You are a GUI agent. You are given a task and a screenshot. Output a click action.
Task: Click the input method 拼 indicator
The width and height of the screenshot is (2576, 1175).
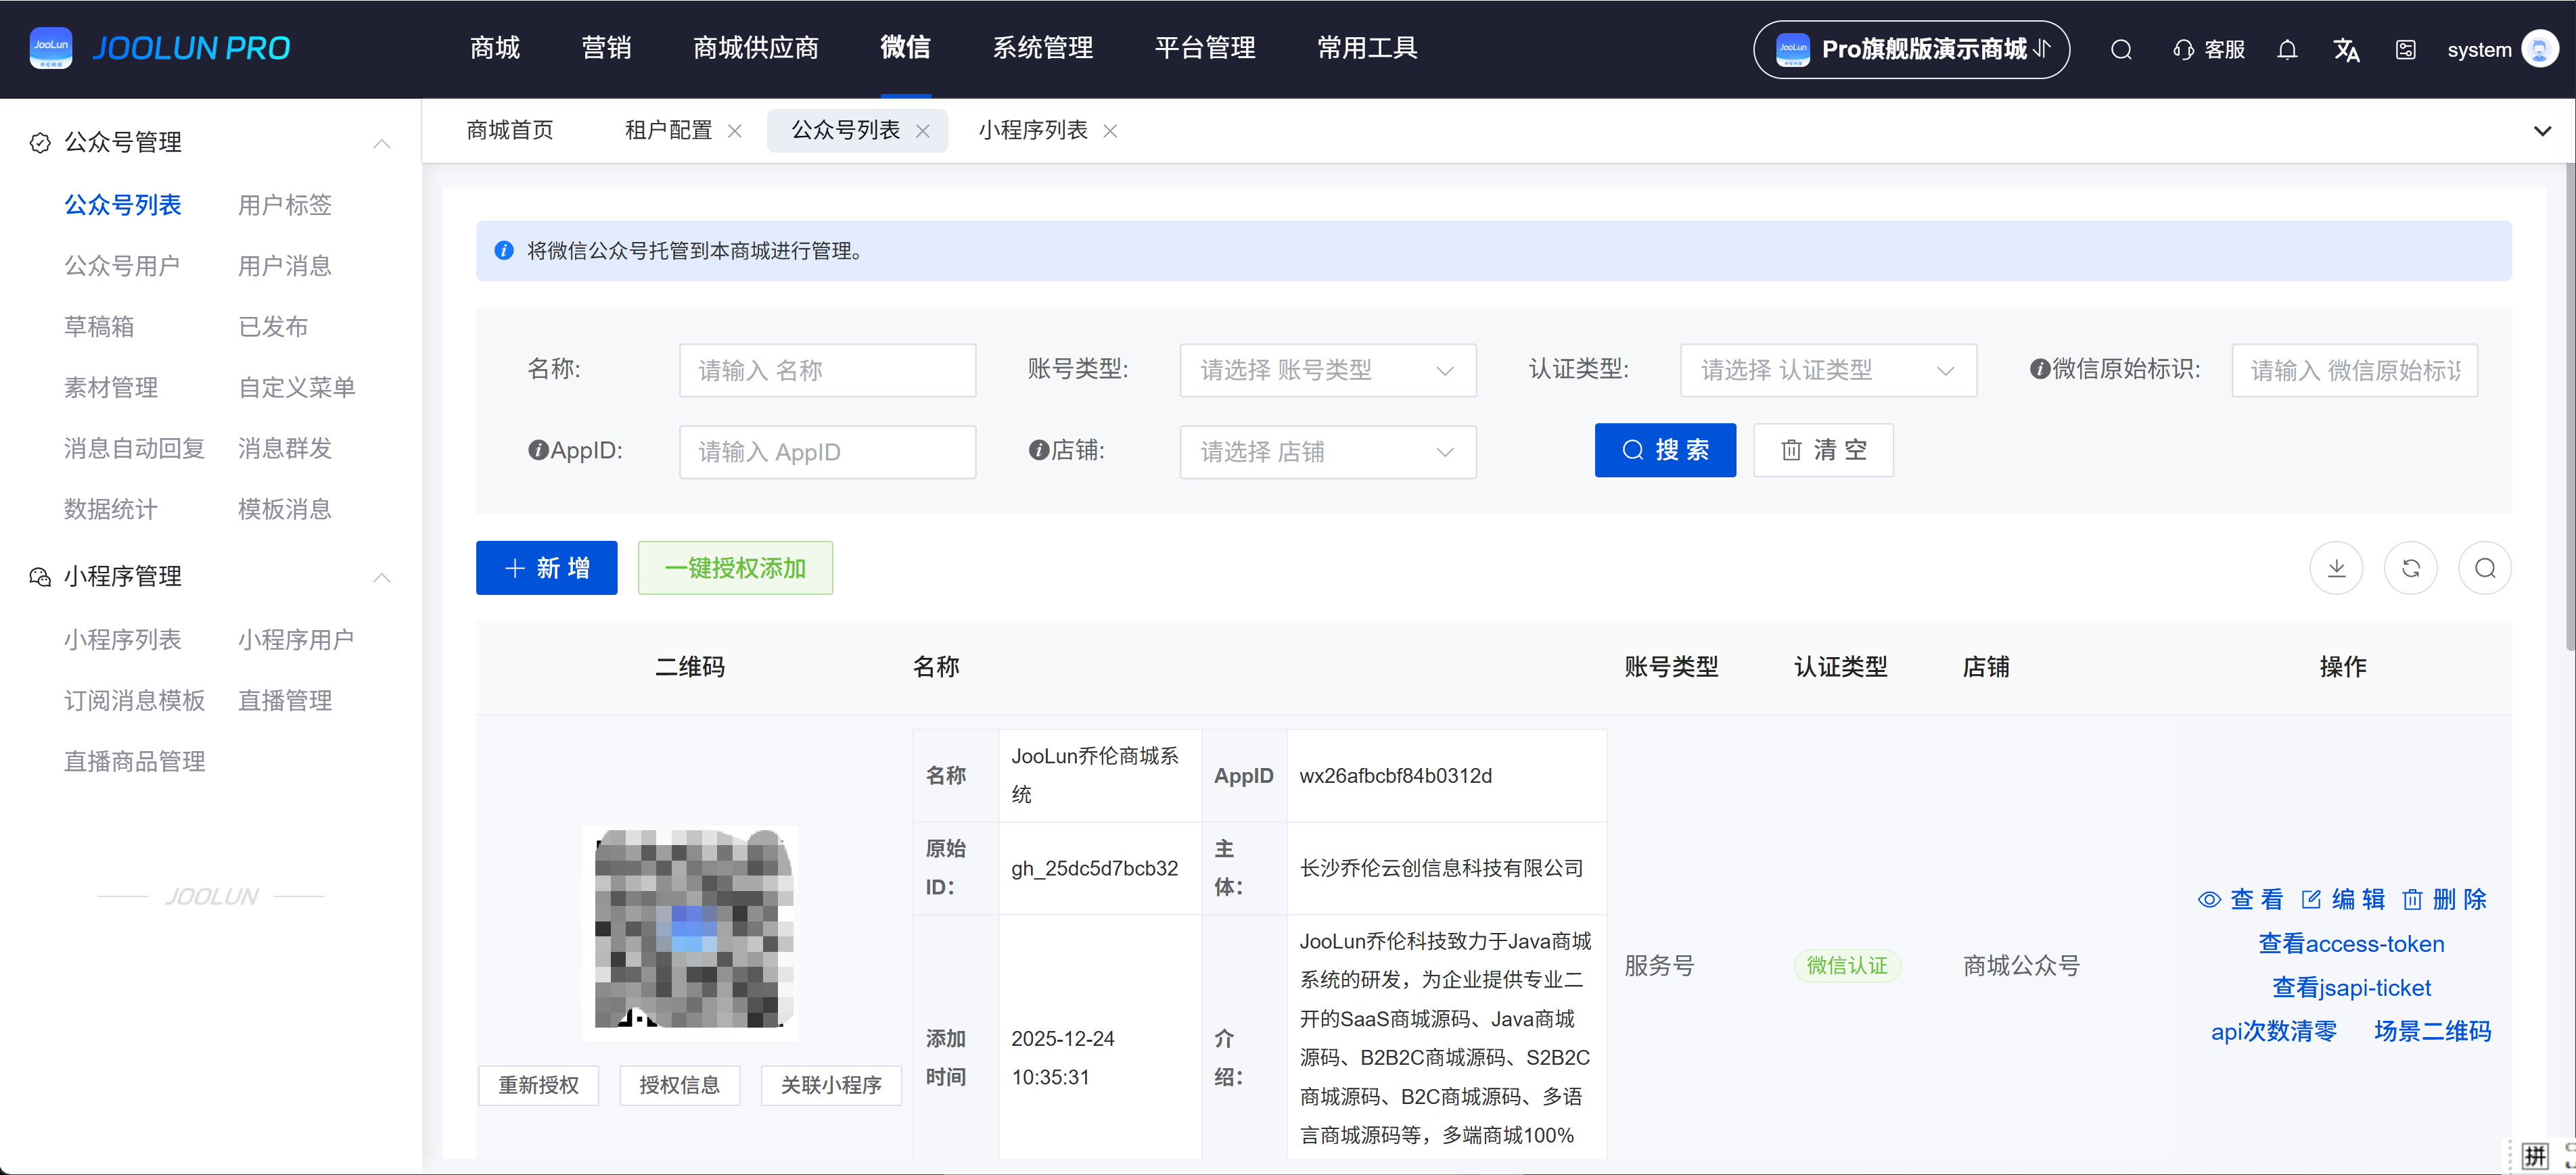click(x=2534, y=1157)
